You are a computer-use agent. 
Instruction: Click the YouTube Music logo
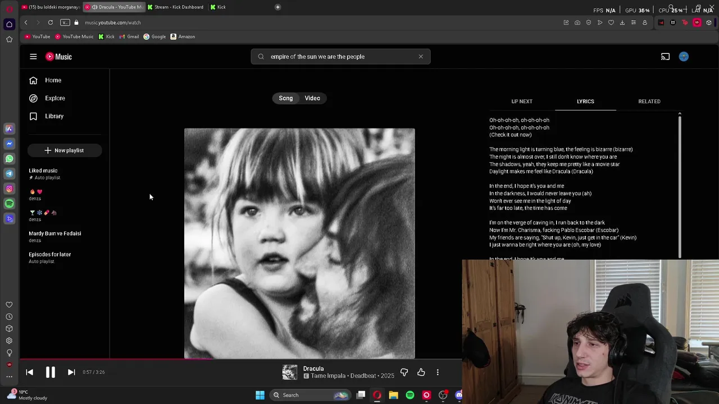[x=58, y=57]
